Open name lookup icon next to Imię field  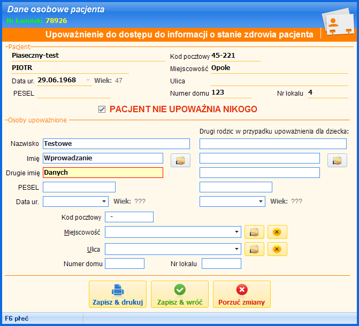click(x=180, y=160)
